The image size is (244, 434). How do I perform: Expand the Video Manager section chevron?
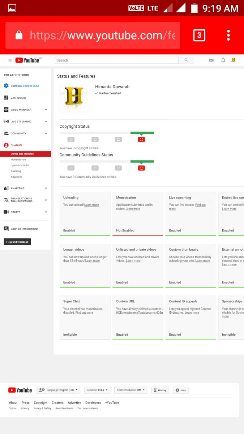tap(46, 110)
